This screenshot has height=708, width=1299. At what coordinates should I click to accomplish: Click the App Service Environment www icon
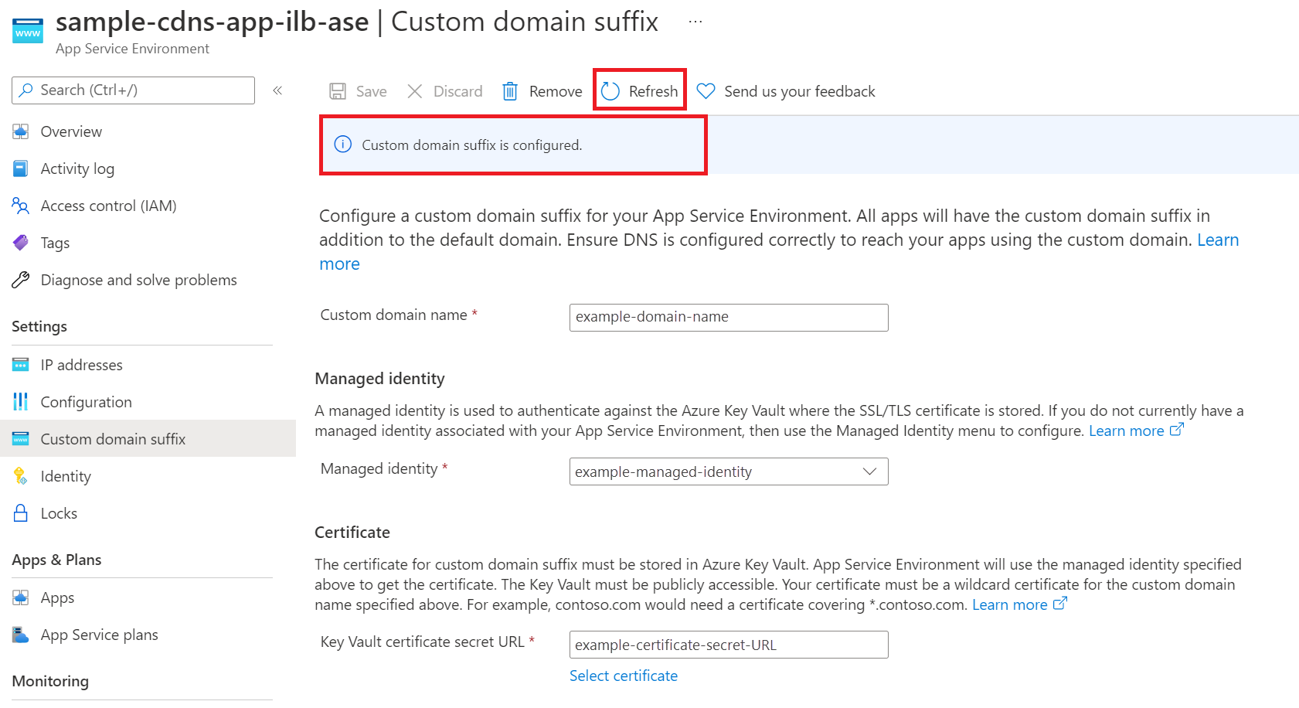coord(28,32)
